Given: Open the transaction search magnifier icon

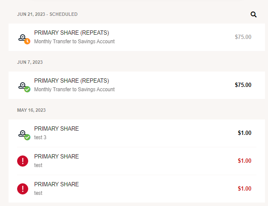Looking at the screenshot, I should click(x=253, y=15).
